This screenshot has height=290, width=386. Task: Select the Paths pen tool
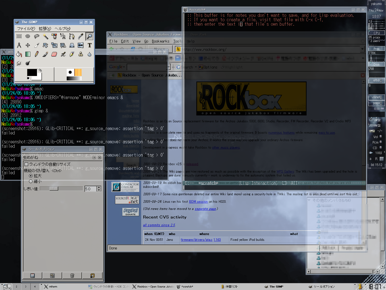coord(72,36)
